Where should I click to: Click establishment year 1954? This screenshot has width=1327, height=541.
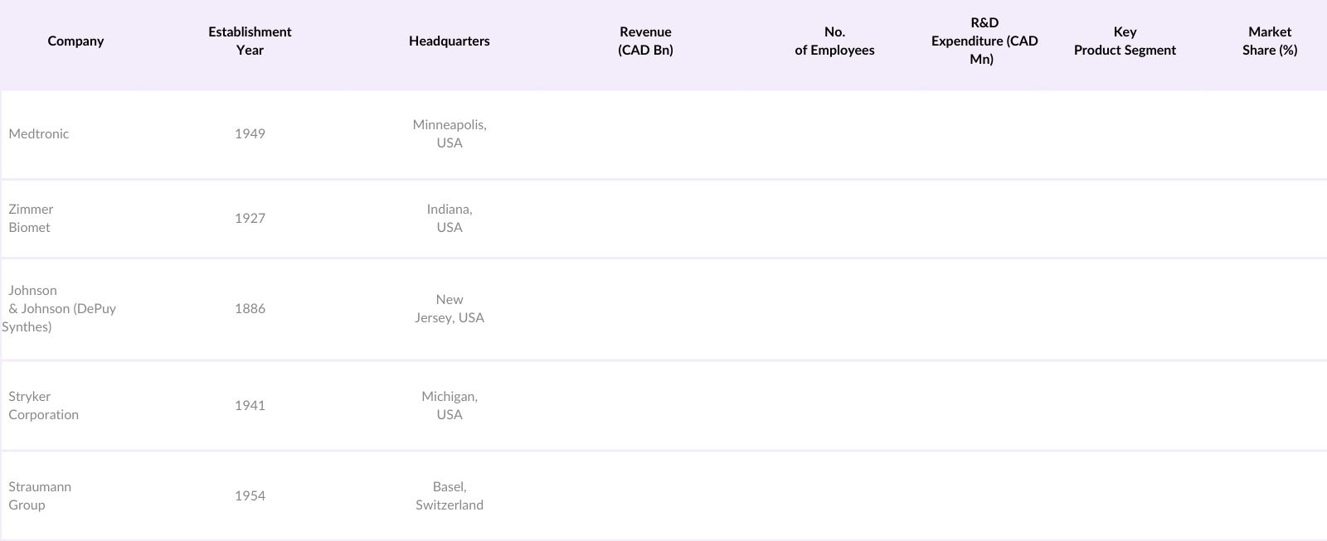(250, 496)
